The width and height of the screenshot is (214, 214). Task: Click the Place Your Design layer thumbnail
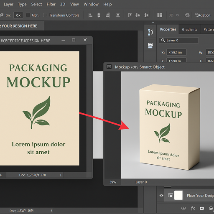coord(178,195)
